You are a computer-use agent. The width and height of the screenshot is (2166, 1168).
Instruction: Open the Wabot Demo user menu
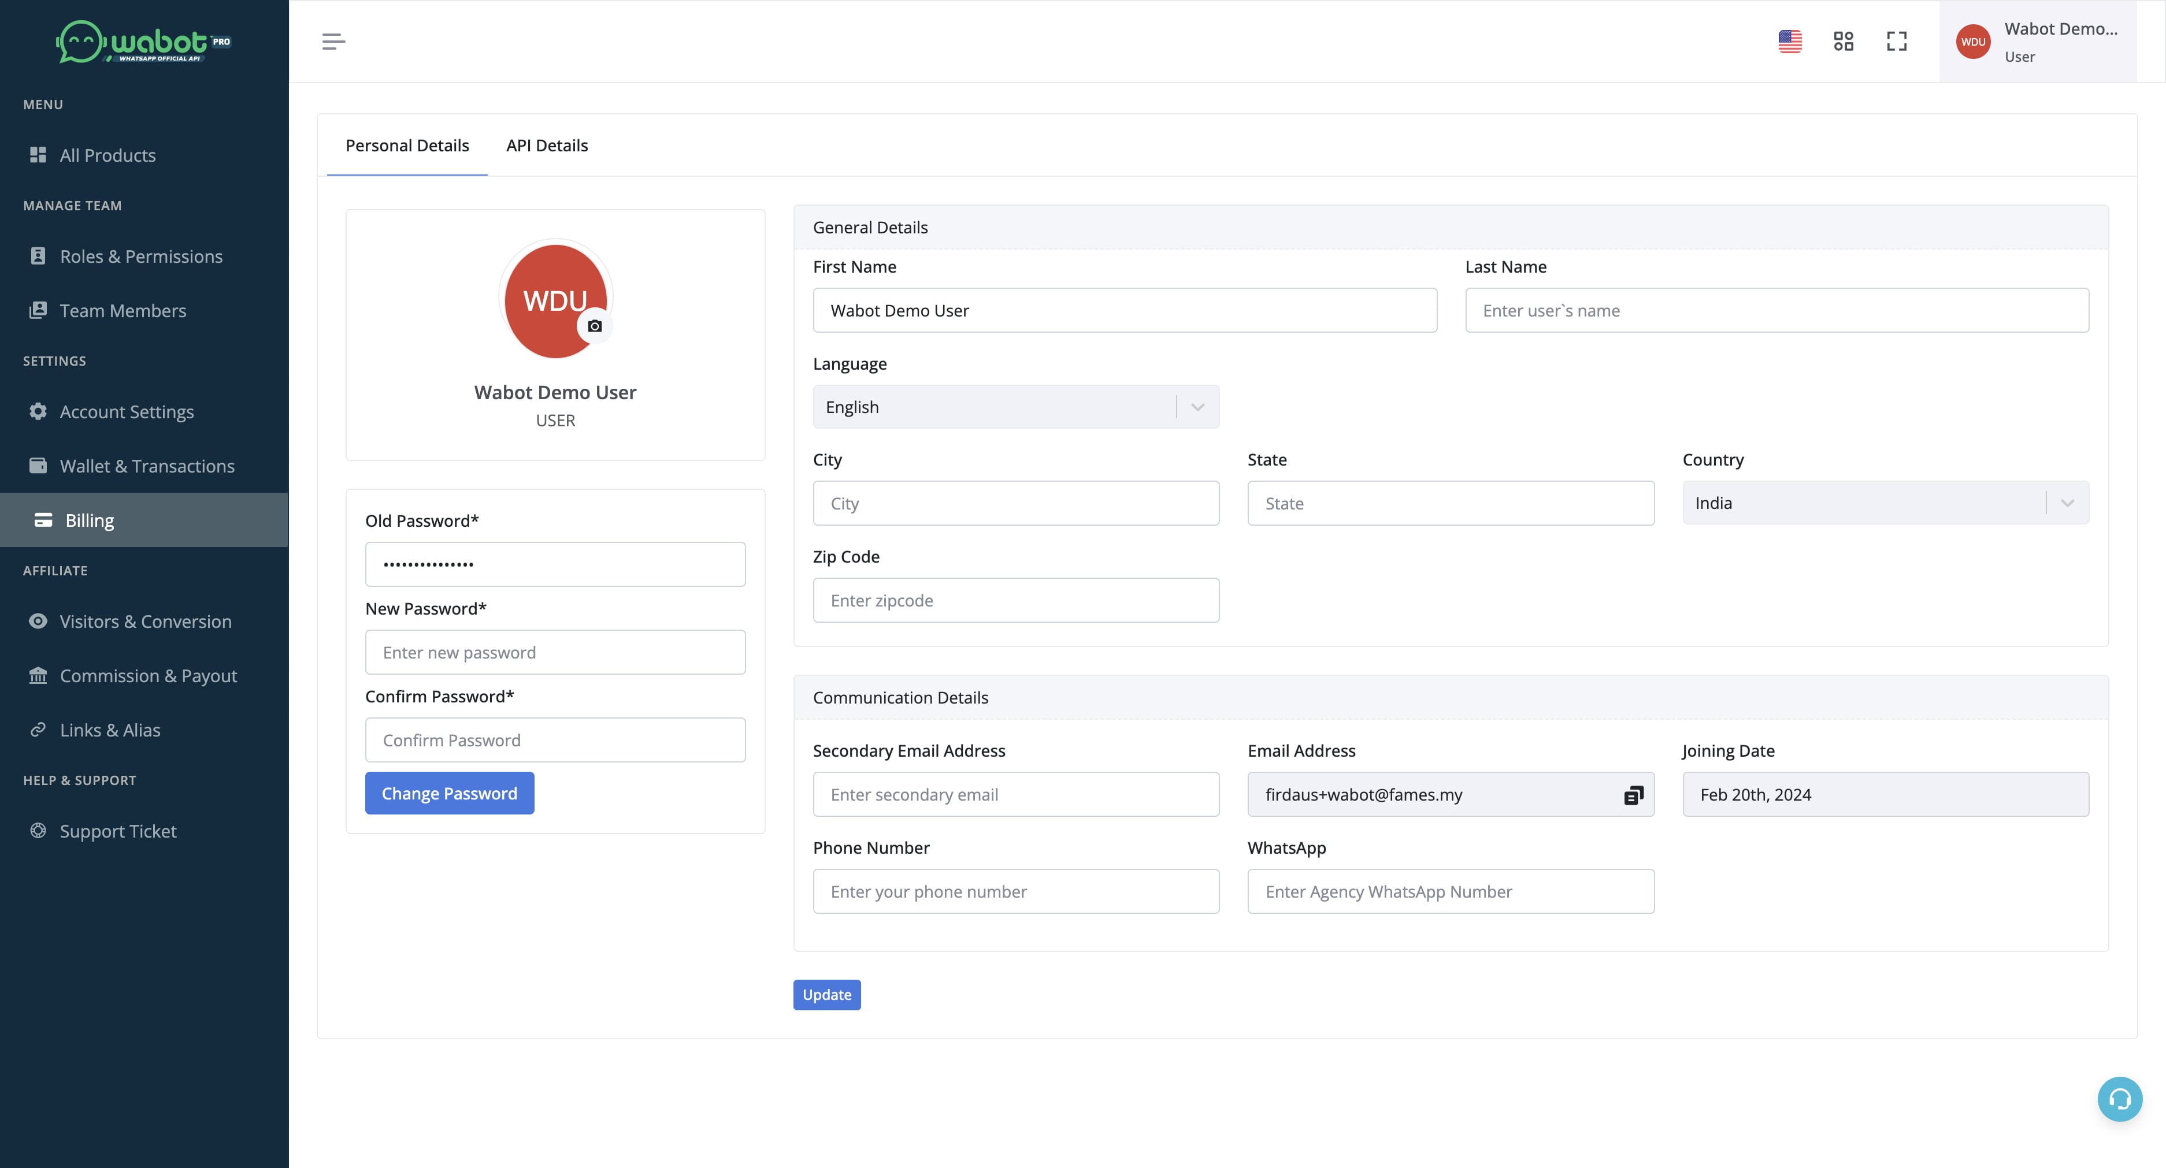[x=2038, y=41]
